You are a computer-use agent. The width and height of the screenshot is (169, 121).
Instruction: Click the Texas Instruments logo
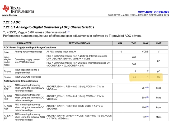coord(18,9)
